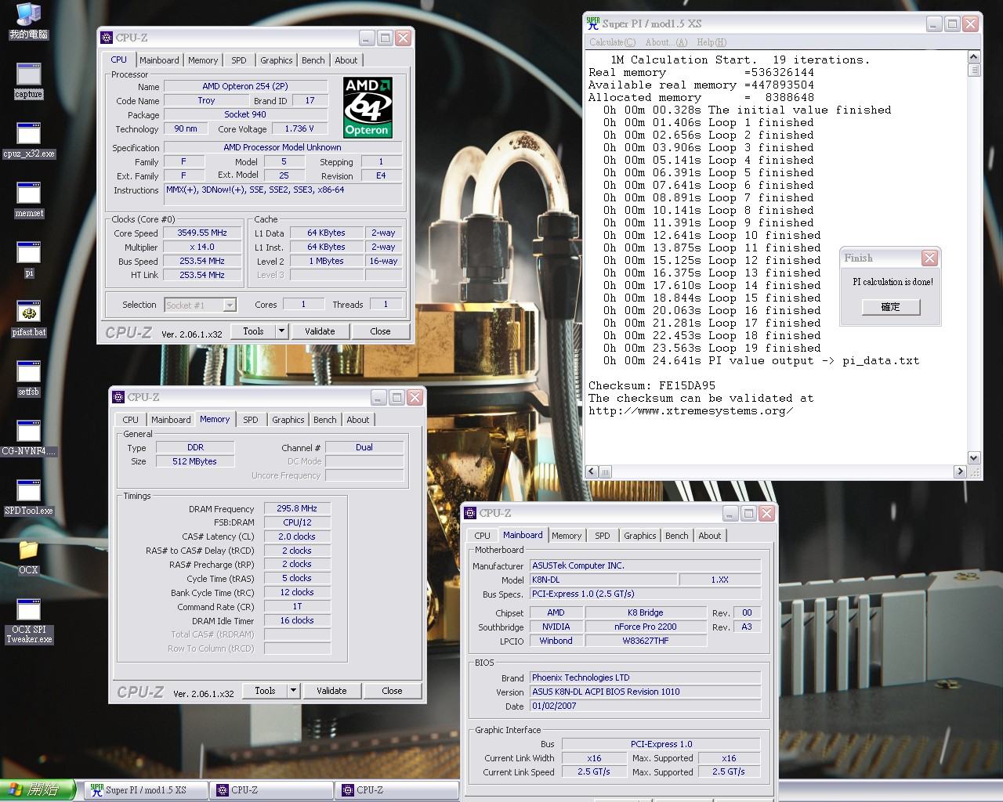Select the nForce Pro 2200 southbridge field
The height and width of the screenshot is (802, 1003).
point(645,627)
